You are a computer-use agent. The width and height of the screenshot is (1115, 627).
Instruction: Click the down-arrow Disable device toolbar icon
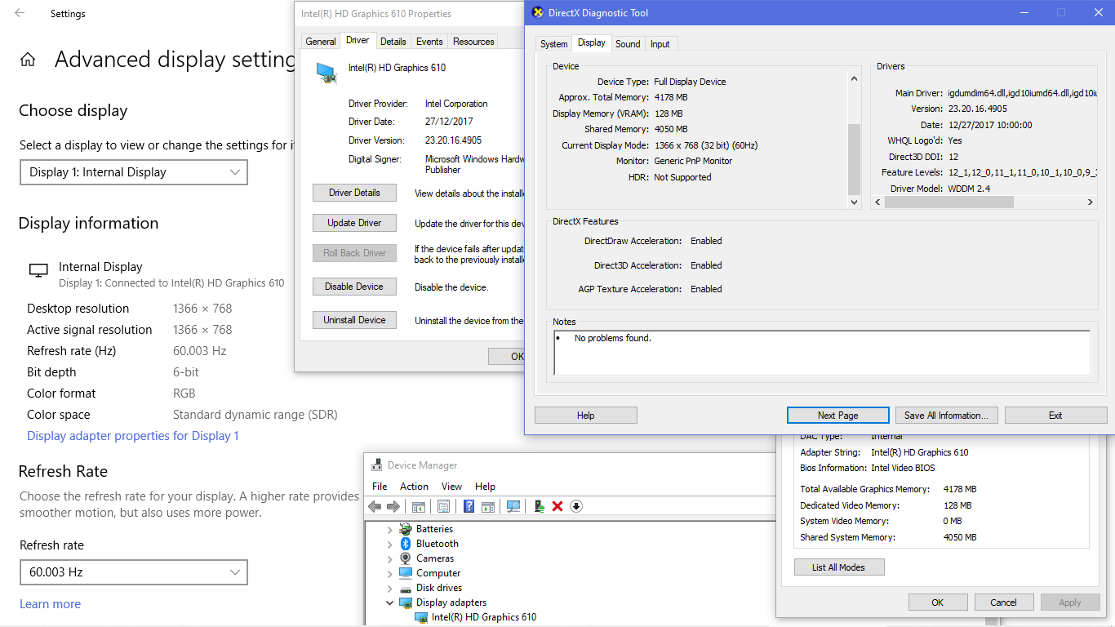[x=576, y=506]
